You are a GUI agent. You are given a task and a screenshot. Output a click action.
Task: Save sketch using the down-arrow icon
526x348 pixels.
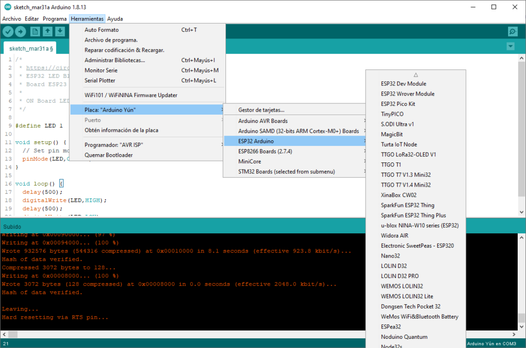(x=60, y=31)
